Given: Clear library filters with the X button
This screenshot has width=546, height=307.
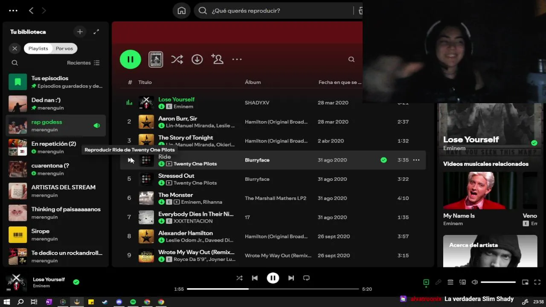Looking at the screenshot, I should coord(15,48).
